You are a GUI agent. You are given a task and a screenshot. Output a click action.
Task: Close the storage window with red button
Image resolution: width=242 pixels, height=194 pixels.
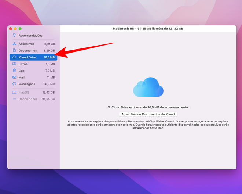click(11, 29)
